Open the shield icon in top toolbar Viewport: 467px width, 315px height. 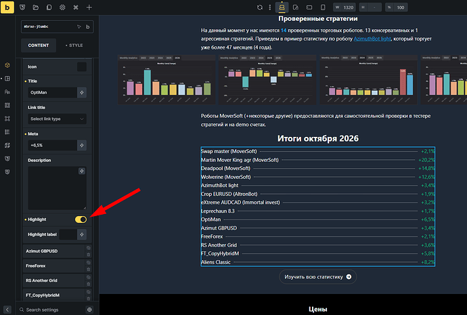pyautogui.click(x=22, y=7)
